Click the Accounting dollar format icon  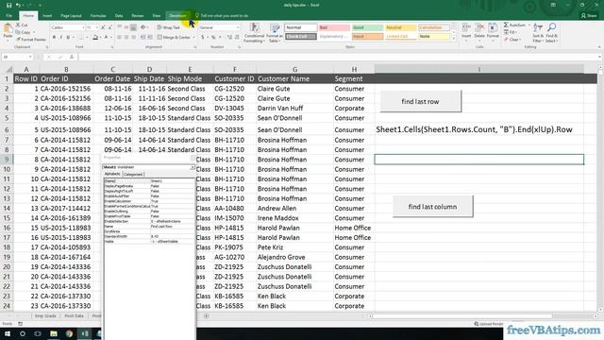point(203,38)
